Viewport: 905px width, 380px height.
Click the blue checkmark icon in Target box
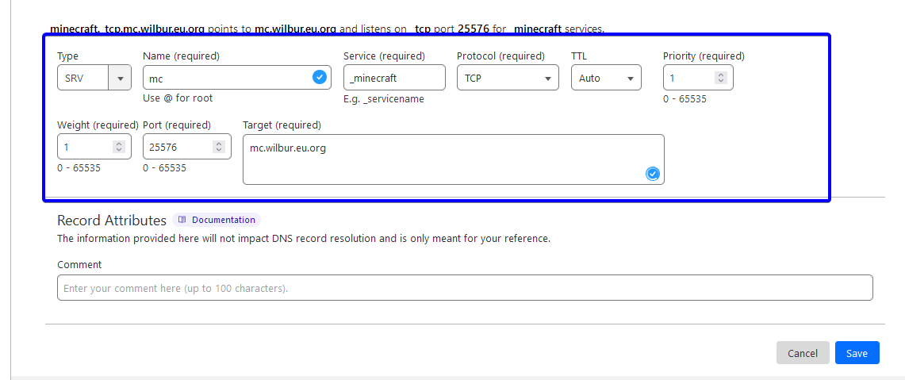tap(652, 174)
